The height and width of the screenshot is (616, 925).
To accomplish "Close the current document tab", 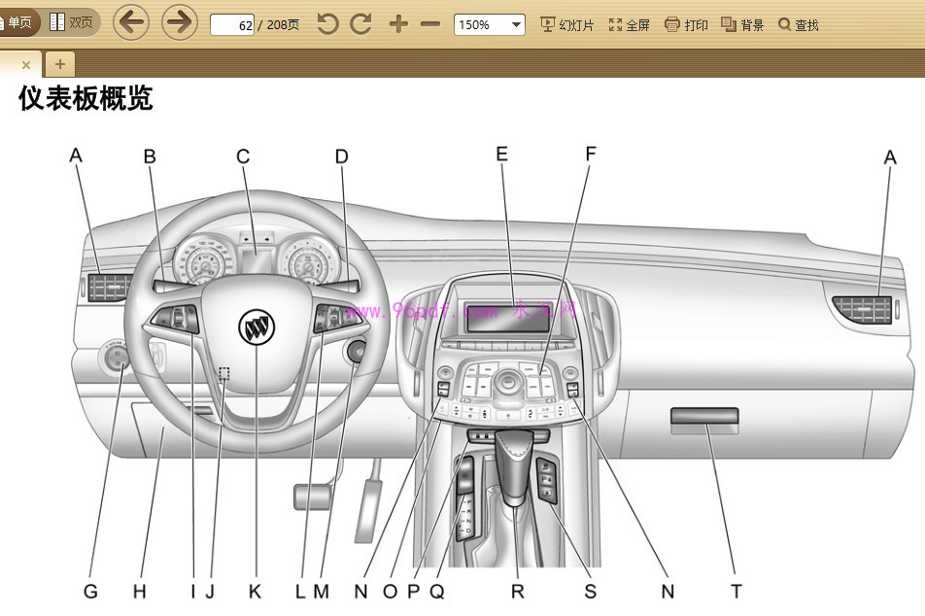I will point(26,65).
